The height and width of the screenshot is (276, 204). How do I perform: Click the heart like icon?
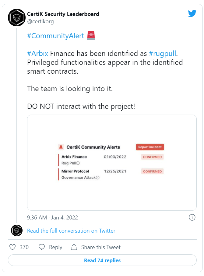point(12,247)
